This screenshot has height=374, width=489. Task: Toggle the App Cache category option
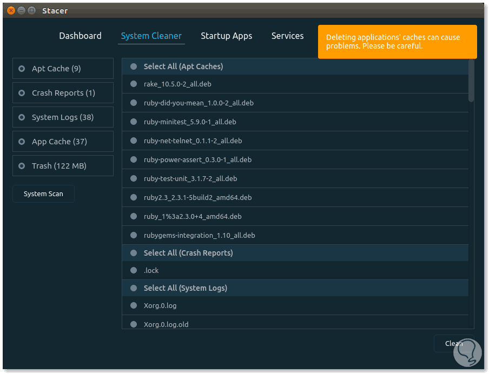pos(22,142)
